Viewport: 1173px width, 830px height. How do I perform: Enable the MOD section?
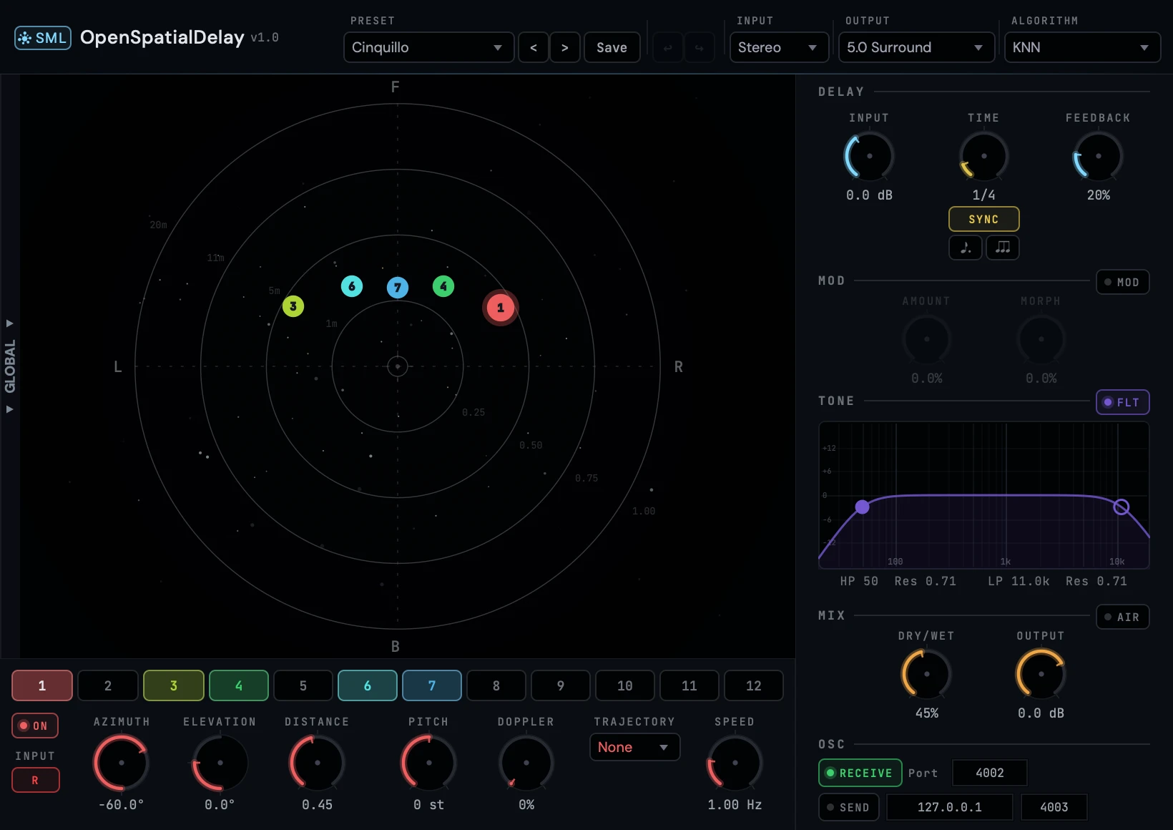point(1123,282)
